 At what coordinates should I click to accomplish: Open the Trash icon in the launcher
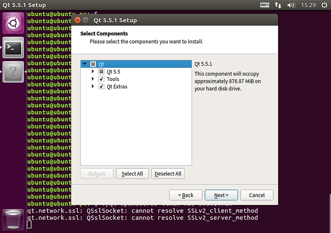(13, 220)
